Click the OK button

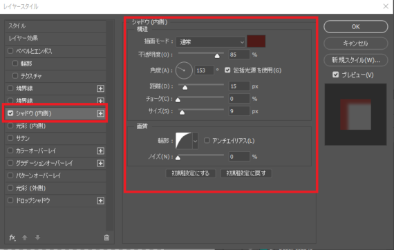tap(355, 27)
